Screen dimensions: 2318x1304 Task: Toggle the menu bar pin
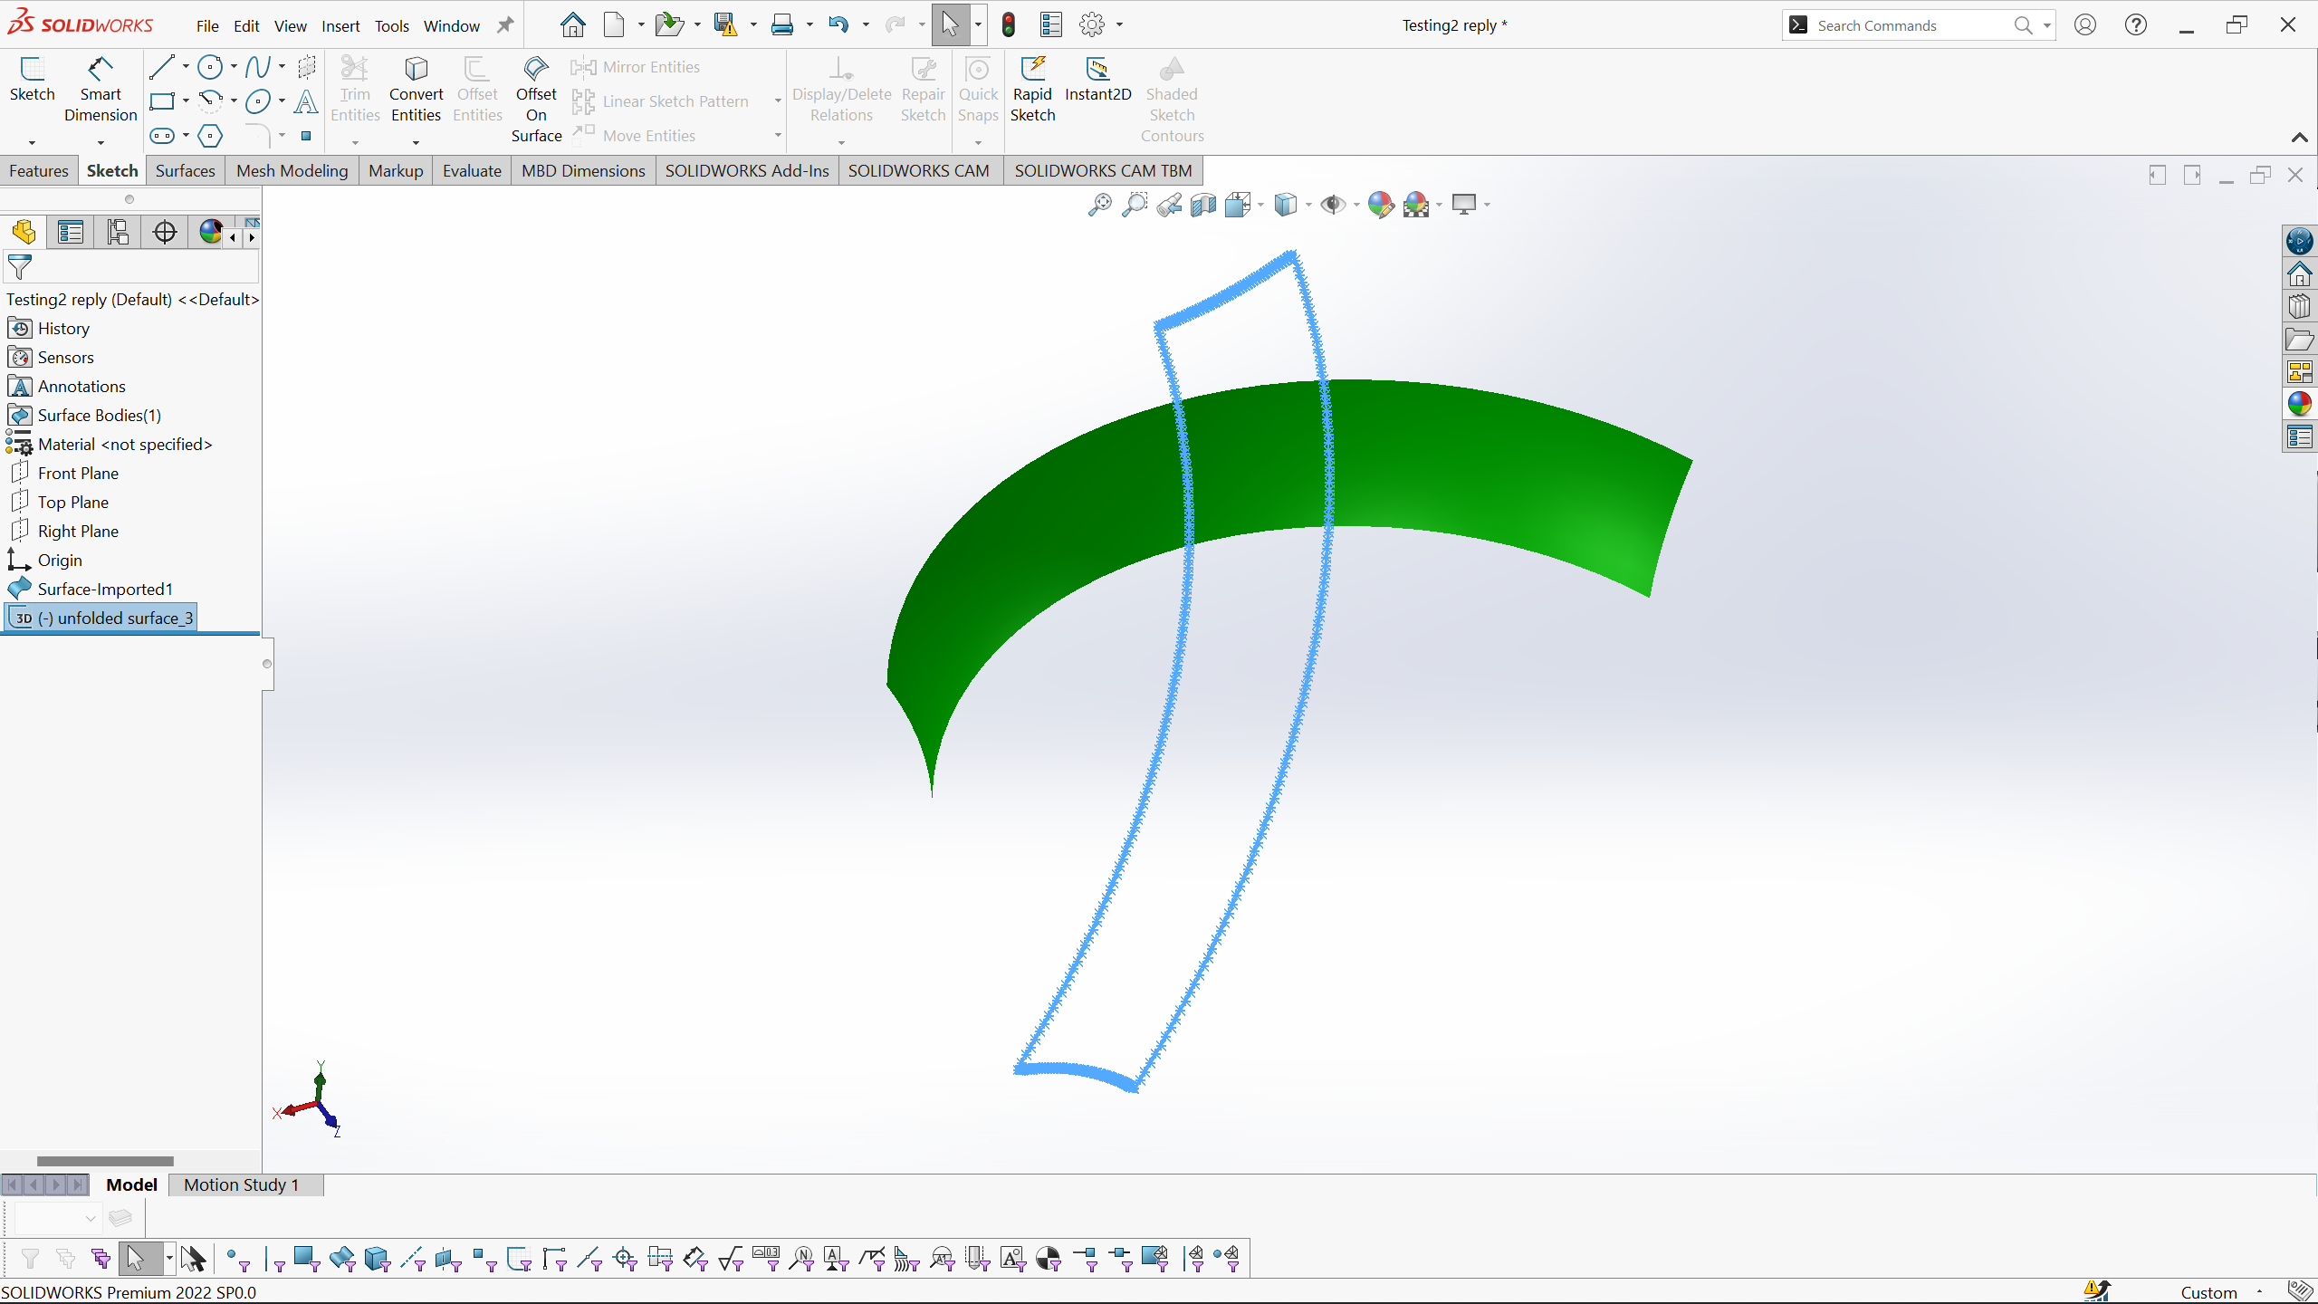(505, 25)
